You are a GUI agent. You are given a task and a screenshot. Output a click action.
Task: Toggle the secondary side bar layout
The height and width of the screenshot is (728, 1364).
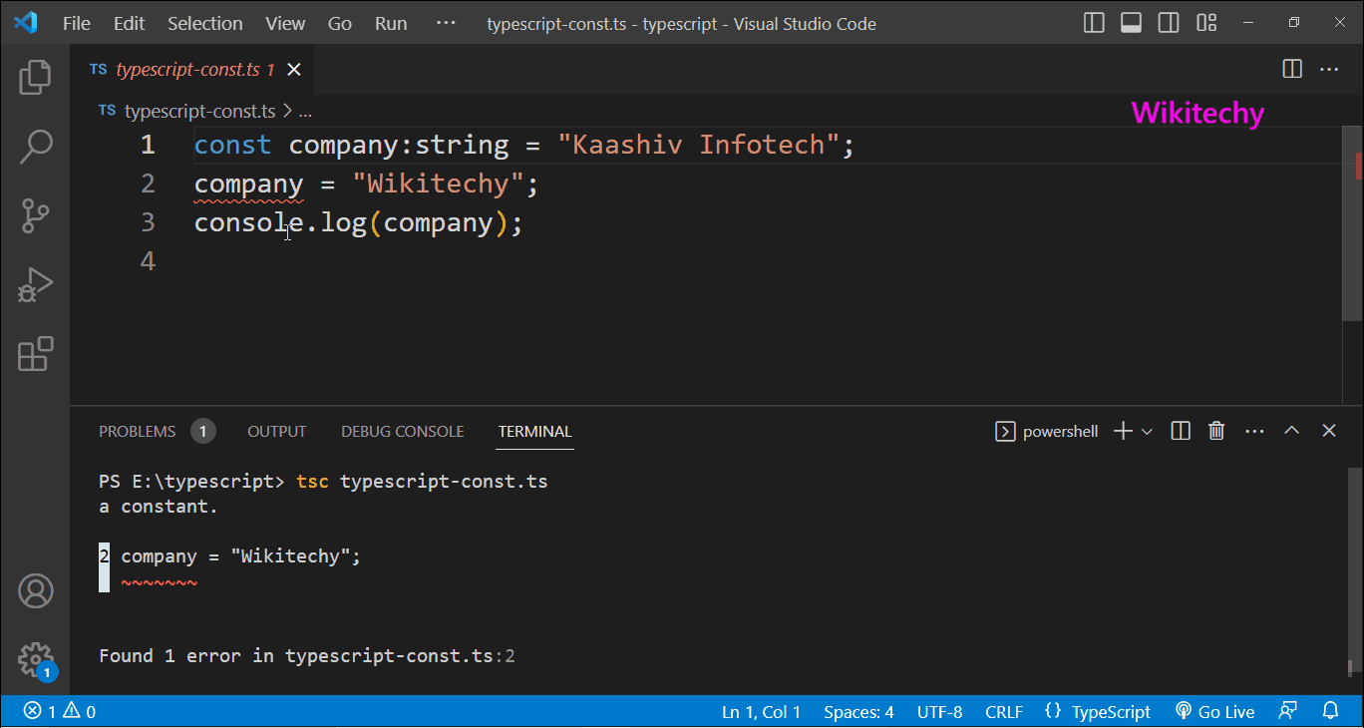(x=1169, y=23)
